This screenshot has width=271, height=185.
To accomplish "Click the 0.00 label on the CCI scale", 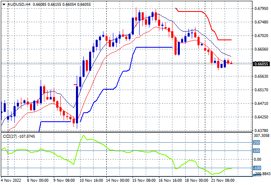I will pos(257,160).
